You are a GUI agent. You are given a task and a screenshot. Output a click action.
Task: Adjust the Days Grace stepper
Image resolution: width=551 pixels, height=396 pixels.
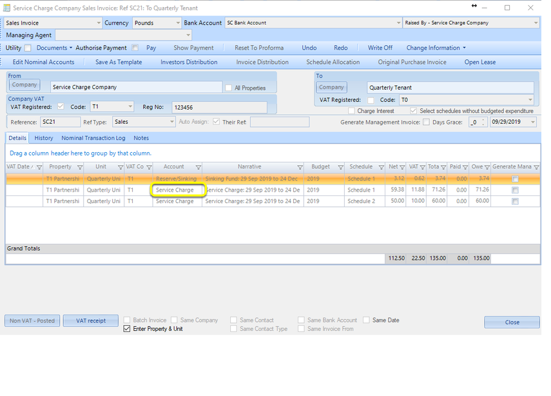click(483, 122)
